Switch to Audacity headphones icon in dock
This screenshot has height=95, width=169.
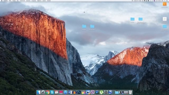point(74,92)
